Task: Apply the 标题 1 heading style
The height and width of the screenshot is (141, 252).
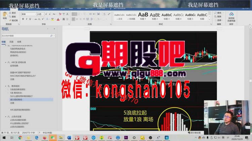Action: (x=143, y=17)
